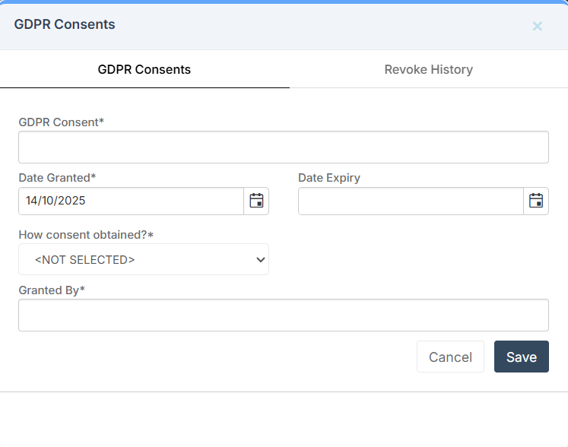Screen dimensions: 568x447
Task: Expand the How consent obtained dropdown
Action: (143, 259)
